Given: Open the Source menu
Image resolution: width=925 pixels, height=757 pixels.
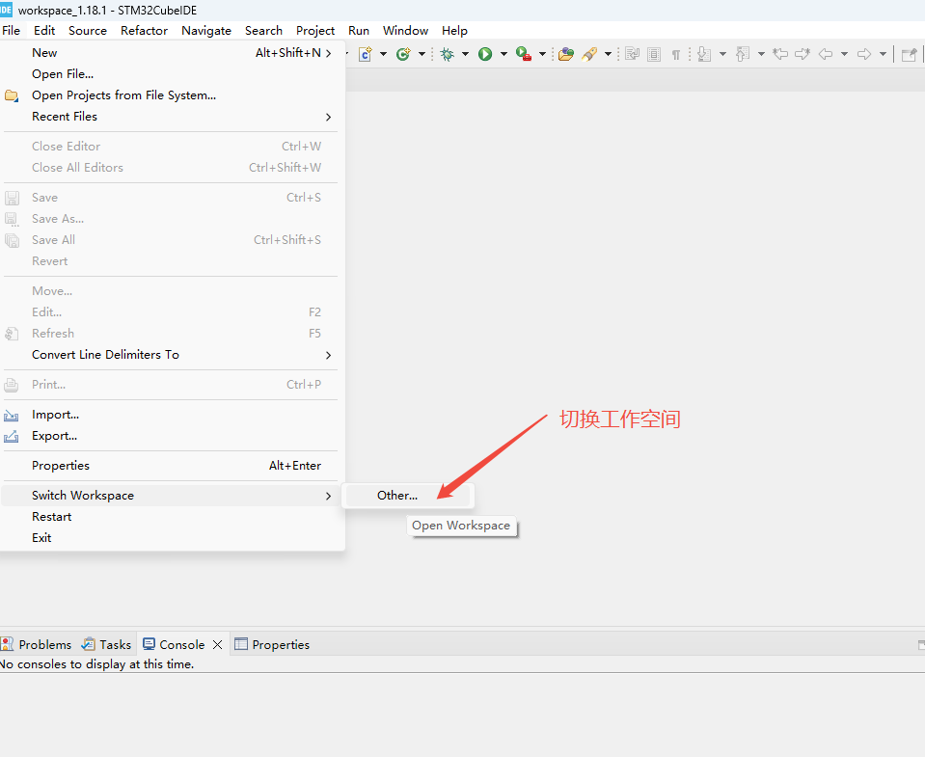Looking at the screenshot, I should point(88,31).
